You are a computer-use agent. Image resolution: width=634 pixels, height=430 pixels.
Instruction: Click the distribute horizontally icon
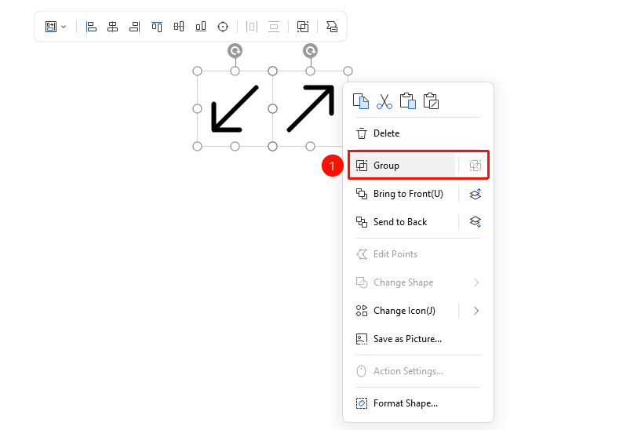tap(252, 27)
